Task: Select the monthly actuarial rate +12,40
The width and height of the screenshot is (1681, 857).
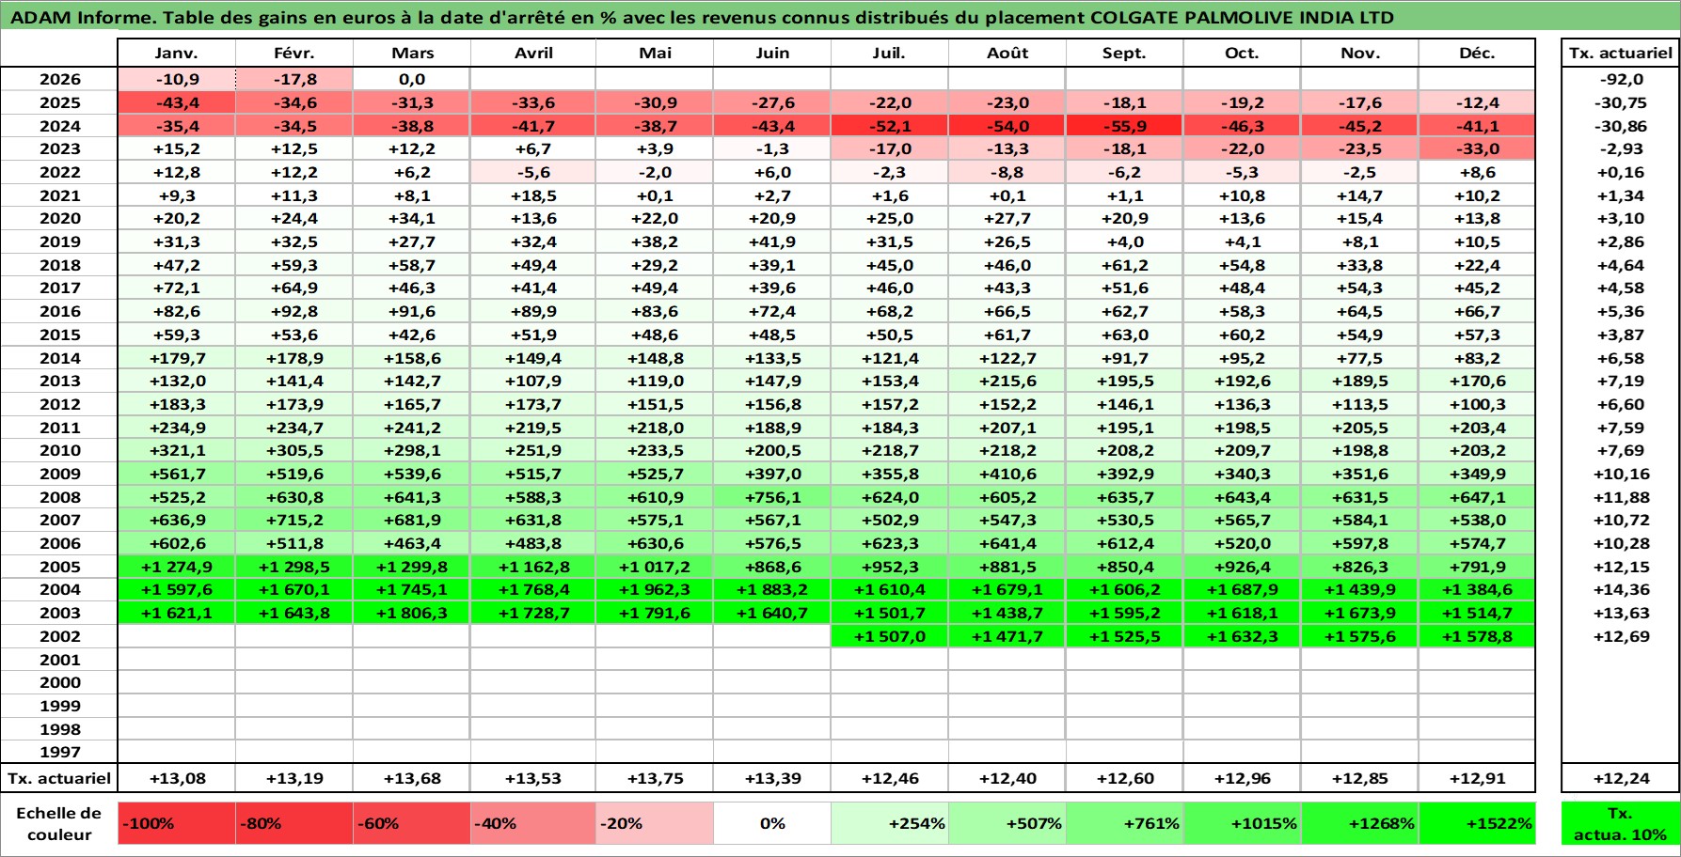Action: click(x=1007, y=778)
